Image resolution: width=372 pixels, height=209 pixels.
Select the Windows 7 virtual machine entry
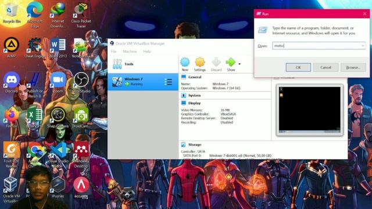click(143, 82)
